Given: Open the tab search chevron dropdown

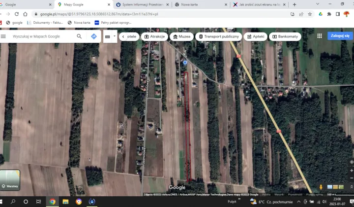Looking at the screenshot, I should coord(318,4).
